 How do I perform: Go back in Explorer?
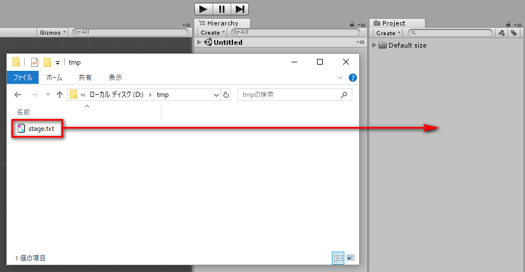[x=18, y=95]
